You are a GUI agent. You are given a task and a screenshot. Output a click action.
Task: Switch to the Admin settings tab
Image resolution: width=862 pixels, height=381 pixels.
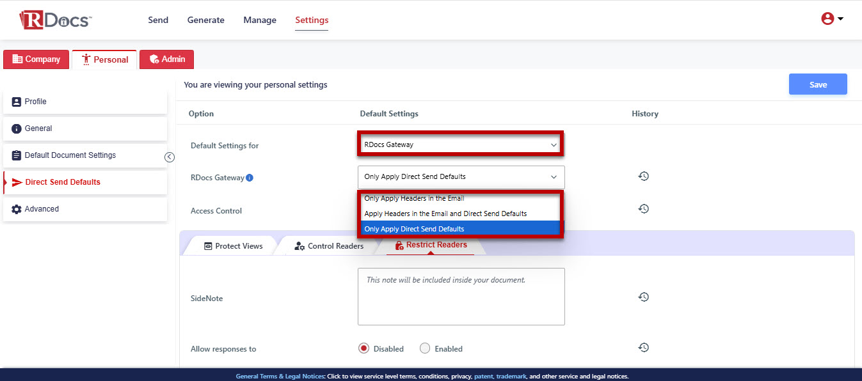(x=166, y=59)
